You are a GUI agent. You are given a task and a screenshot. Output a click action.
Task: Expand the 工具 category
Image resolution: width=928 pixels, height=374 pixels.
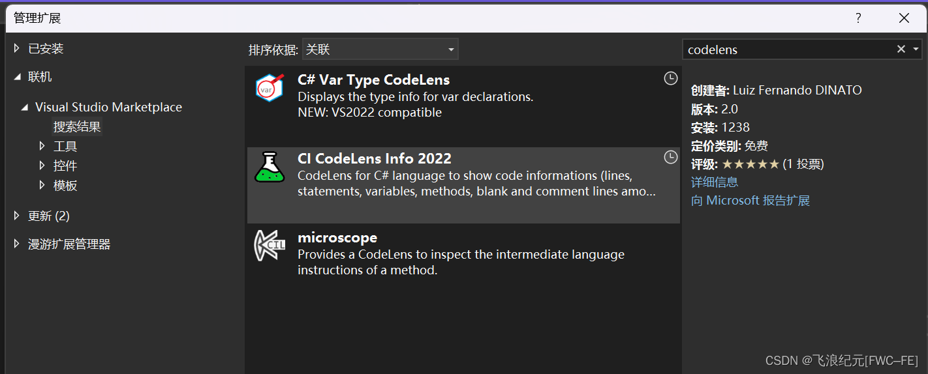pyautogui.click(x=42, y=146)
